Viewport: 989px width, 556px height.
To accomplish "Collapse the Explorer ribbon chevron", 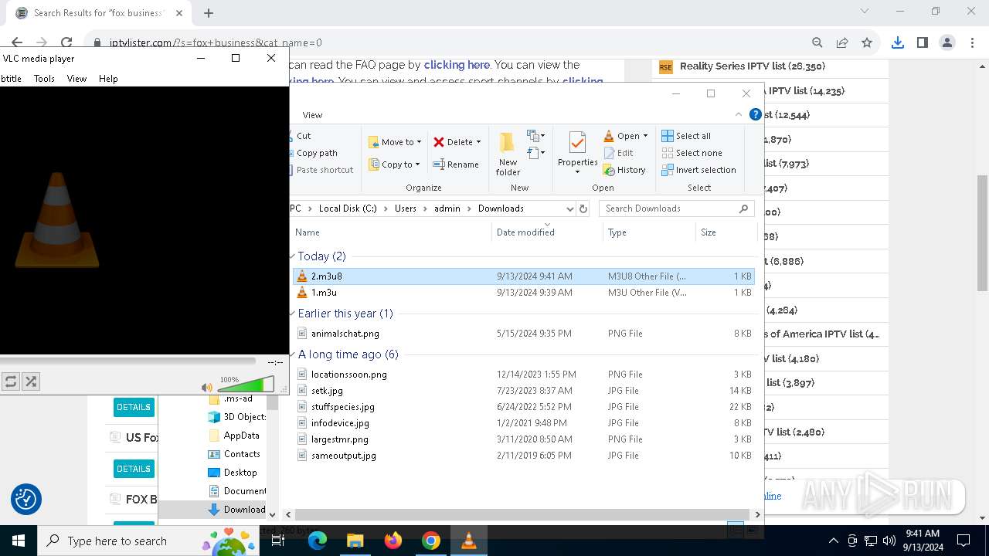I will 739,114.
